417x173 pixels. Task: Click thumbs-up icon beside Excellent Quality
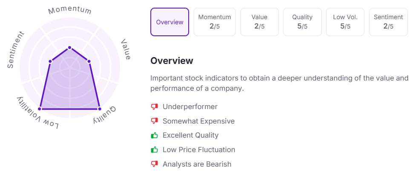pos(154,136)
